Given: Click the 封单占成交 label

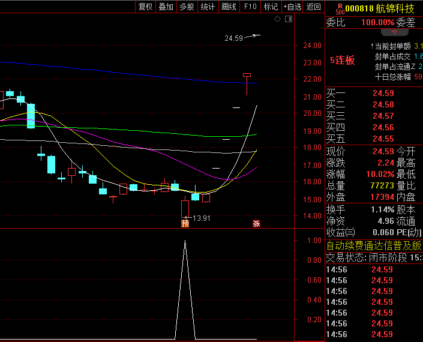Looking at the screenshot, I should point(392,56).
